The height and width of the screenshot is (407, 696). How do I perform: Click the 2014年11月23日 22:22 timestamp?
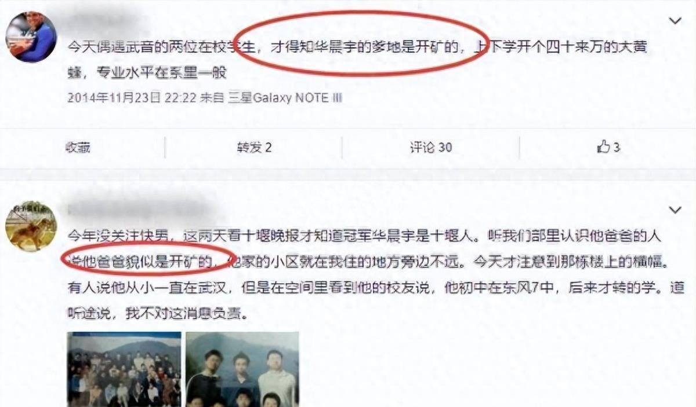click(133, 98)
